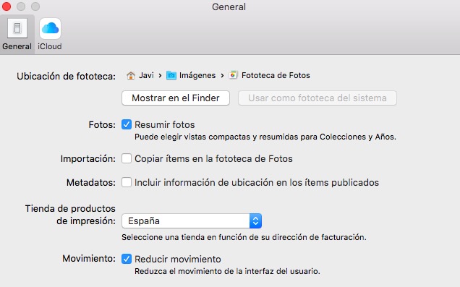460x287 pixels.
Task: Click the Imágenes folder icon in path
Action: (171, 76)
